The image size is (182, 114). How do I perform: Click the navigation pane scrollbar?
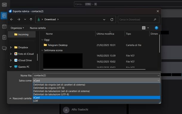pyautogui.click(x=37, y=57)
